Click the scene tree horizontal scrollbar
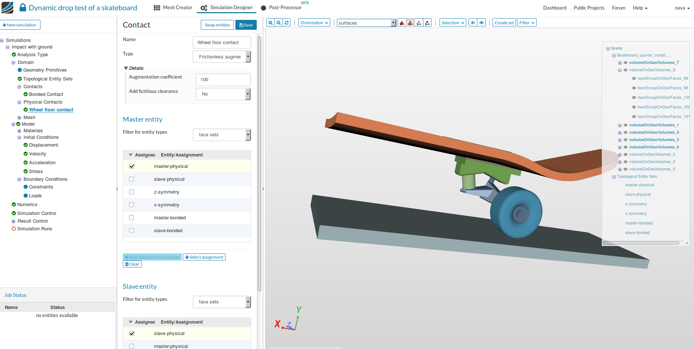The width and height of the screenshot is (694, 349). 641,243
